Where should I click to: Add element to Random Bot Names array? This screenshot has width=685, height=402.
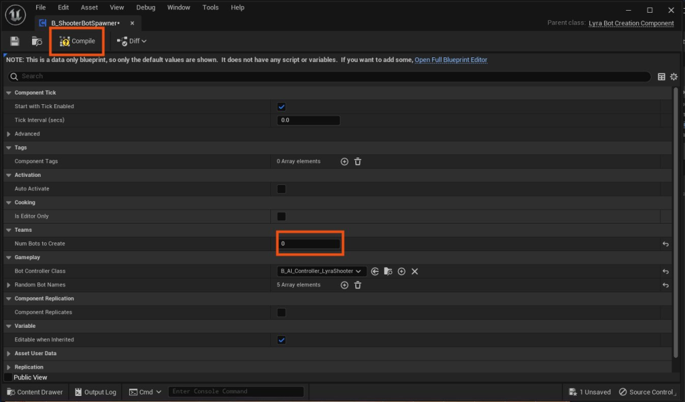click(345, 285)
